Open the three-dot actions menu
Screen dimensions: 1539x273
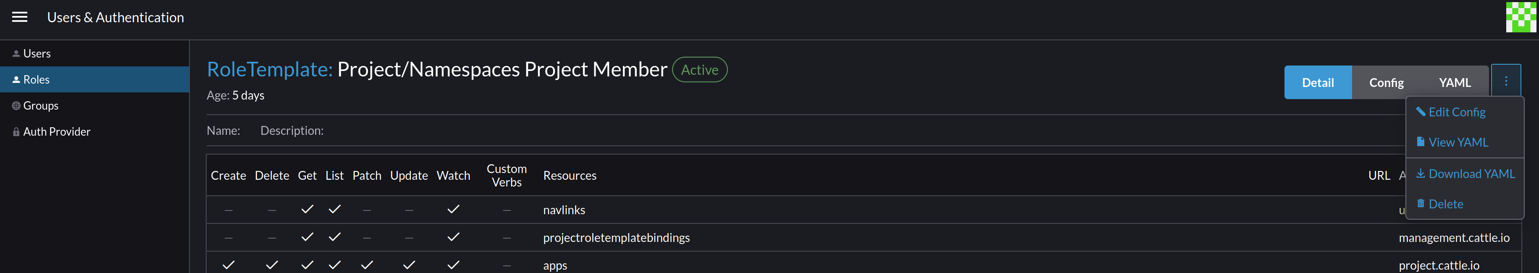click(1506, 80)
